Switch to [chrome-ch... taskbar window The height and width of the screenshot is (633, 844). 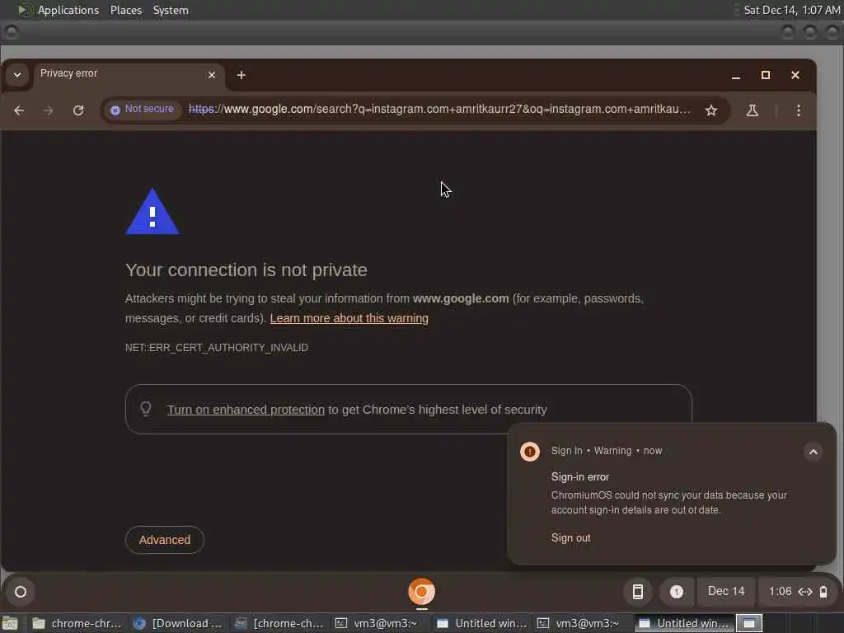279,623
